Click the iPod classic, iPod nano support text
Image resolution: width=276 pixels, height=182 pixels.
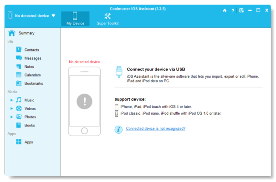171,113
